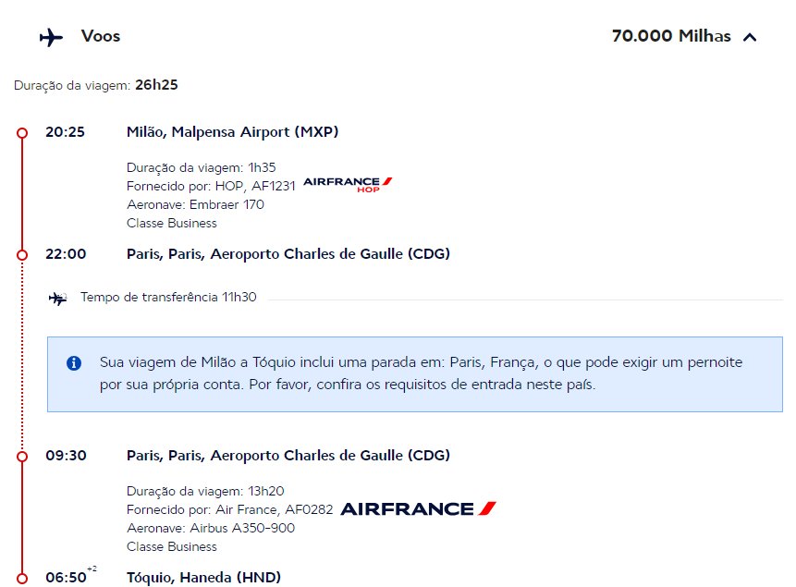Click the Air France HOP logo
This screenshot has width=796, height=587.
click(x=348, y=185)
